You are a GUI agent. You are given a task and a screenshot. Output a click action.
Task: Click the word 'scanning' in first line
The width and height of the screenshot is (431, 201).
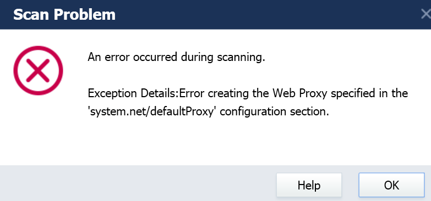tap(241, 58)
